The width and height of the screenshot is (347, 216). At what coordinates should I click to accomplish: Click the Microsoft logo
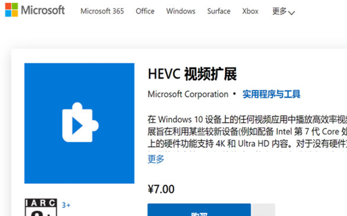tap(34, 10)
